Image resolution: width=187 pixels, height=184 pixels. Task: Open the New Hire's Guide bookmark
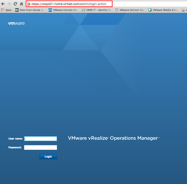[30, 10]
